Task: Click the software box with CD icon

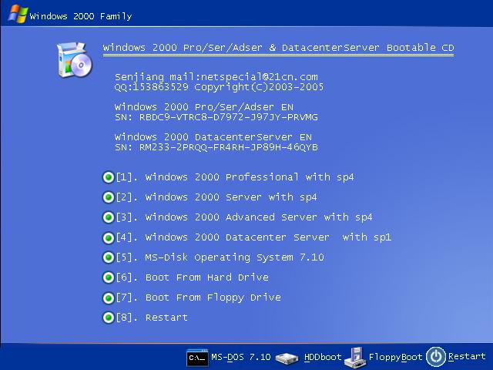Action: click(x=75, y=60)
